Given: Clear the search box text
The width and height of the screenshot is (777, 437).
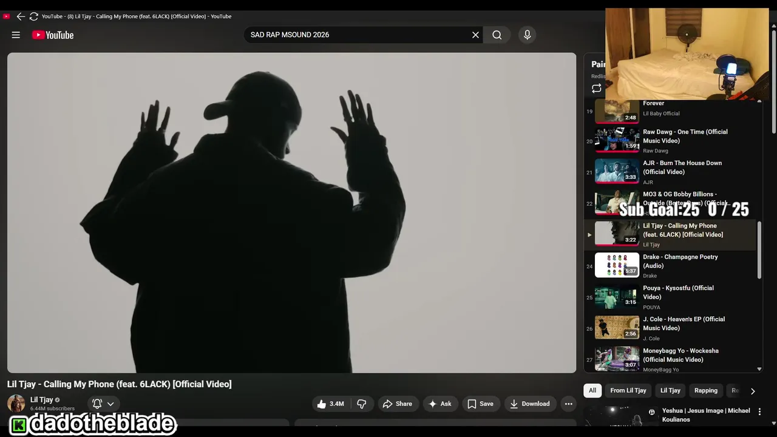Looking at the screenshot, I should (475, 35).
